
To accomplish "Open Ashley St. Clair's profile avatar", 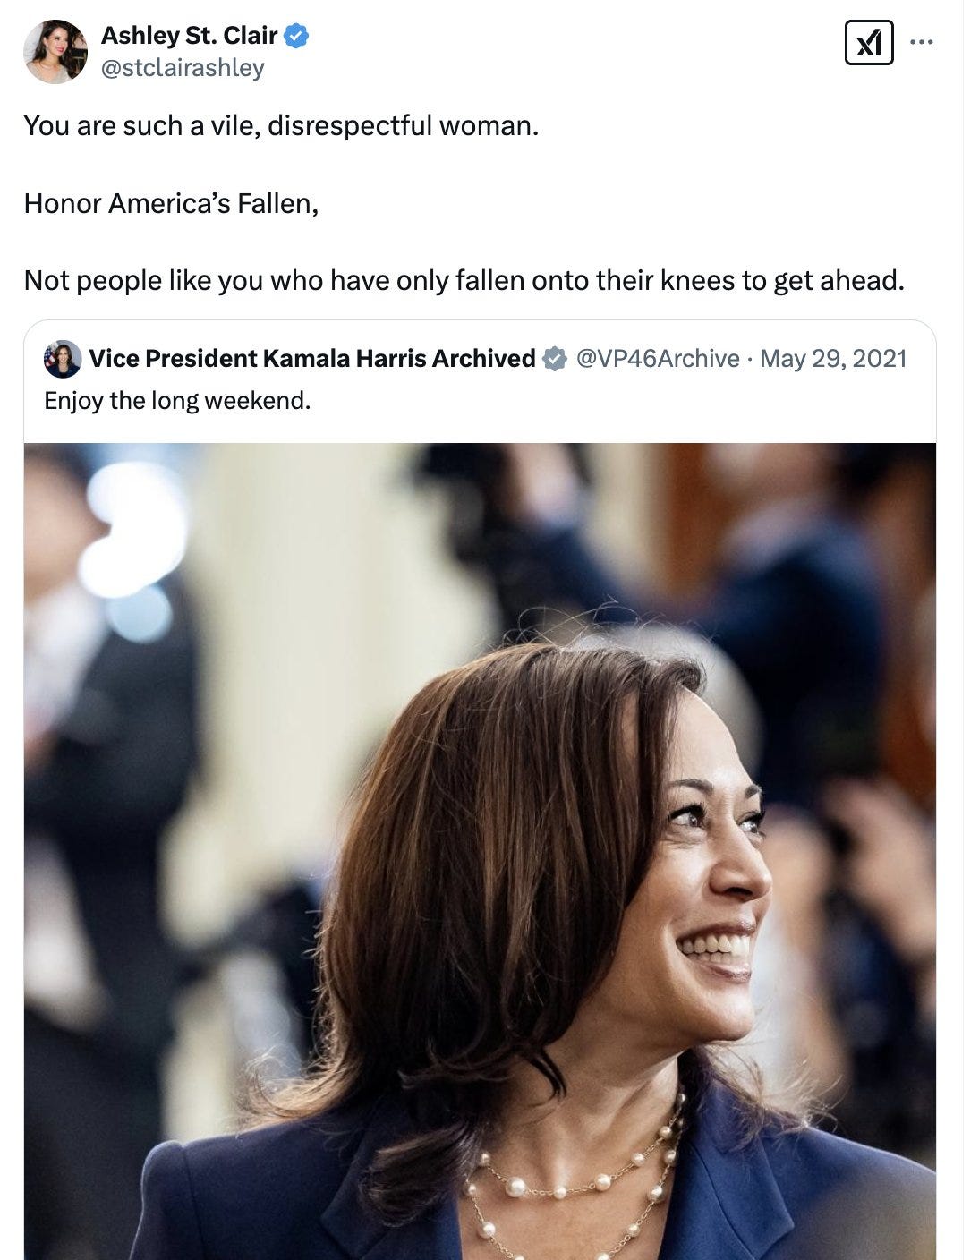I will click(x=54, y=47).
